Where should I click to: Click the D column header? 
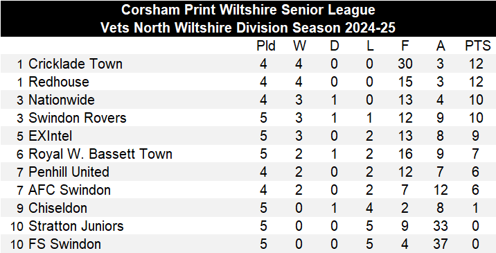335,46
